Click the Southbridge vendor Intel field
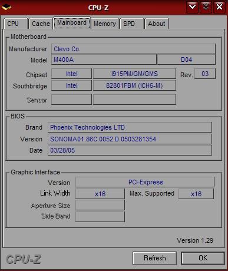This screenshot has width=228, height=271. click(x=71, y=85)
